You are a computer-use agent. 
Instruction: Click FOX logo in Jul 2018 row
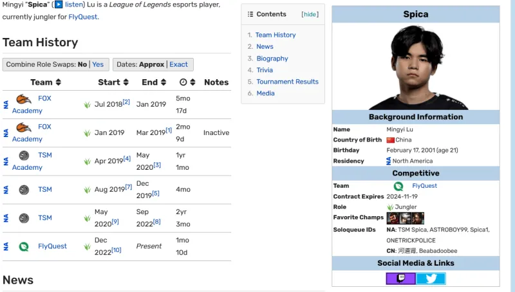pos(24,99)
